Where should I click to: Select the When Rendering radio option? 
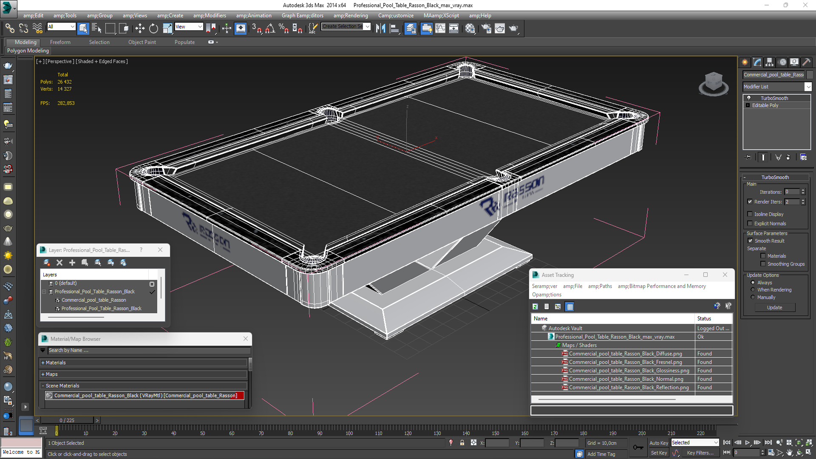point(753,290)
